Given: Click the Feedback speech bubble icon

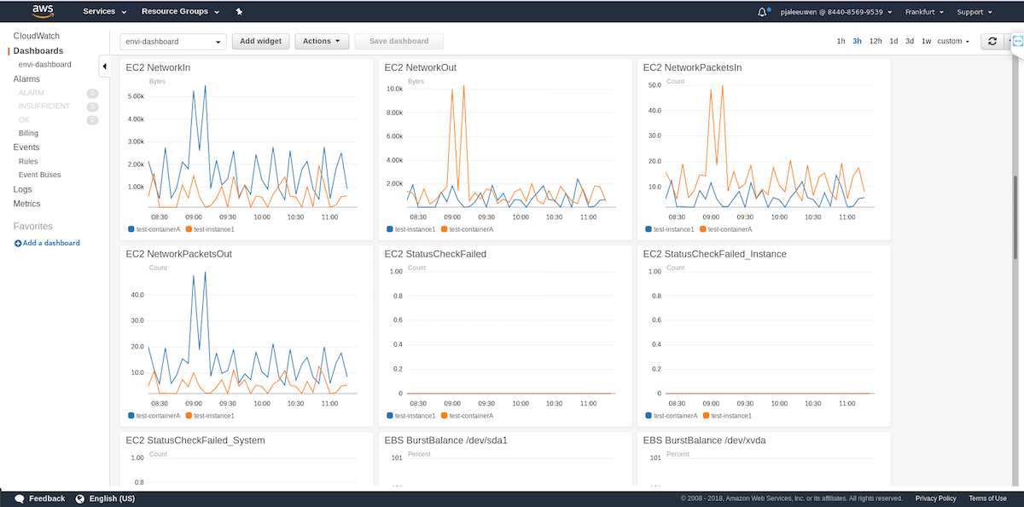Looking at the screenshot, I should 20,498.
